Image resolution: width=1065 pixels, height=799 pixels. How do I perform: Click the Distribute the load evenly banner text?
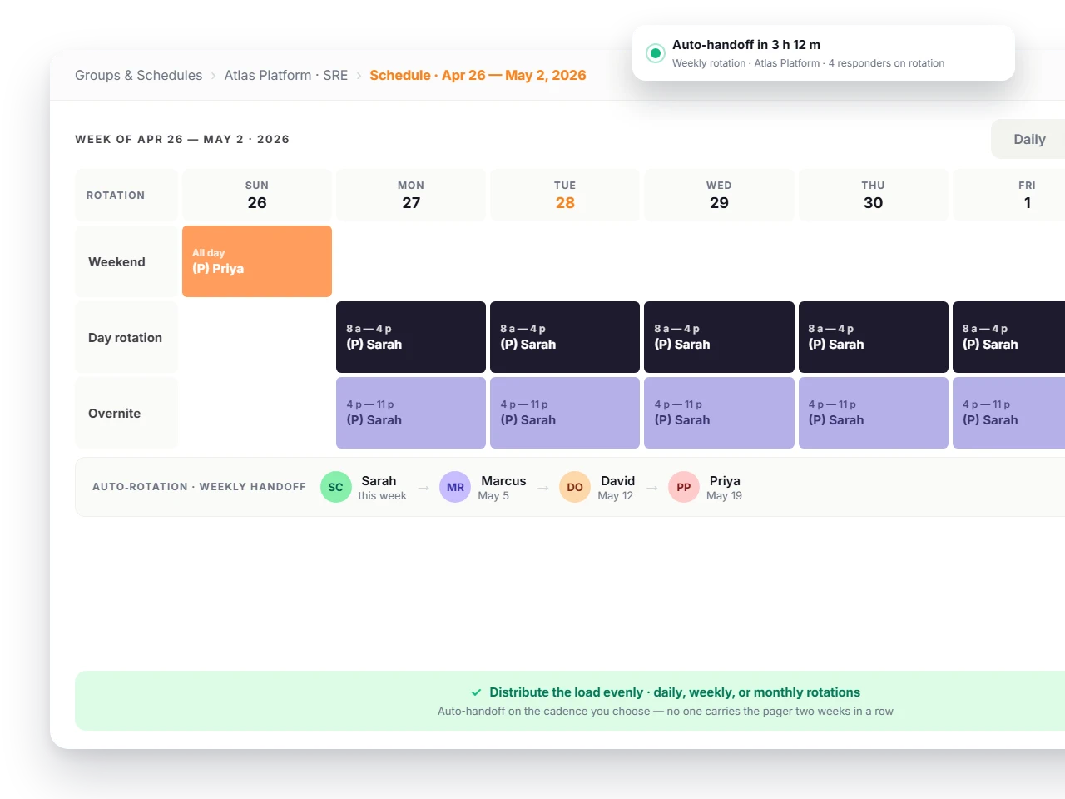[x=675, y=692]
